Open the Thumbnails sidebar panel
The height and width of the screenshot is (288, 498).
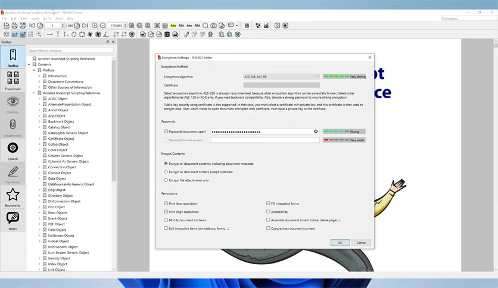coord(13,80)
